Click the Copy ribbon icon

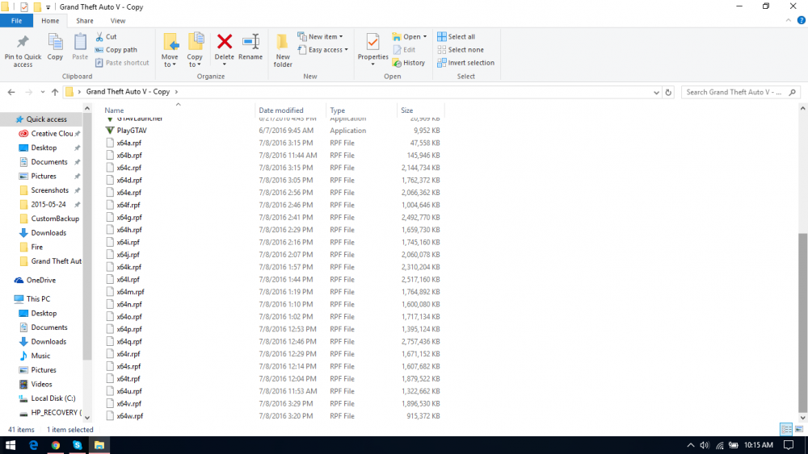coord(55,48)
